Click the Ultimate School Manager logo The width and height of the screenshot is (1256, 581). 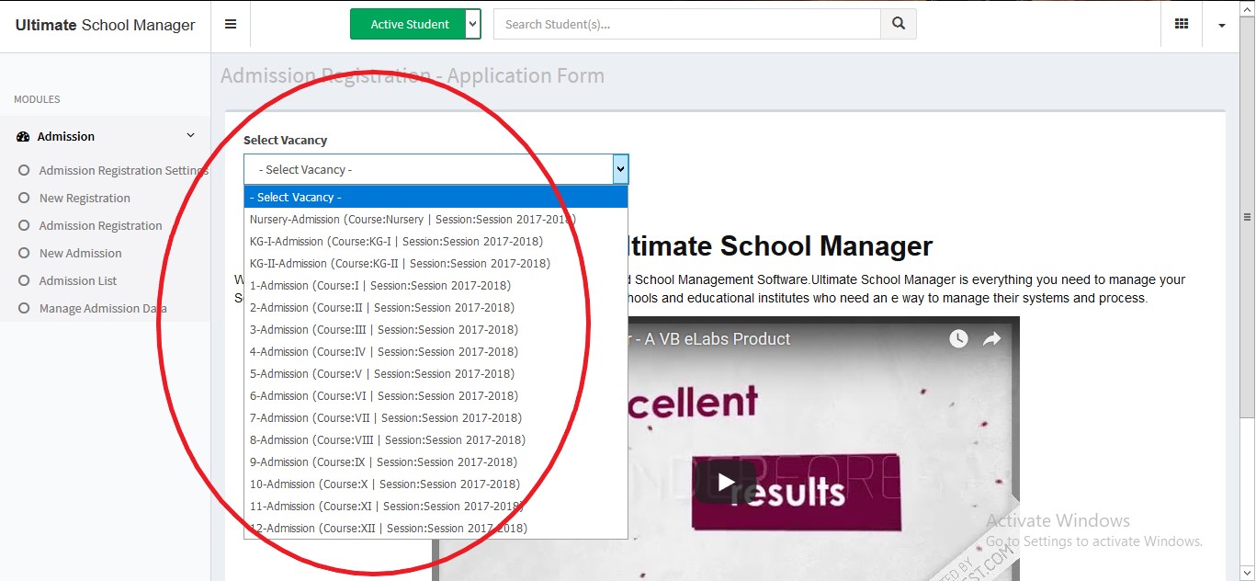pos(106,25)
